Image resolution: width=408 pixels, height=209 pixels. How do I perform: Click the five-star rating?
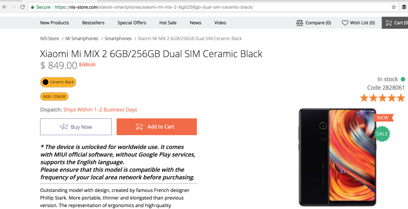pos(382,98)
